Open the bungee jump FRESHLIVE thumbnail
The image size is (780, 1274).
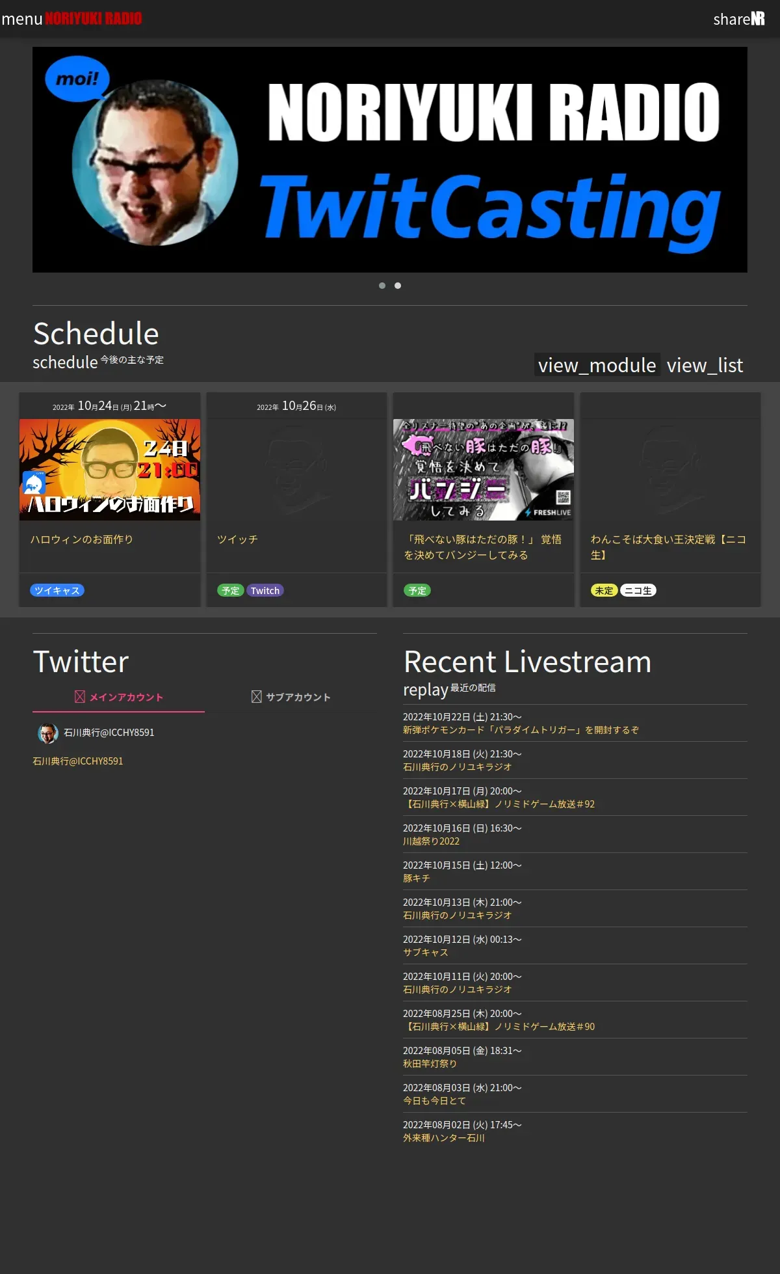[484, 470]
